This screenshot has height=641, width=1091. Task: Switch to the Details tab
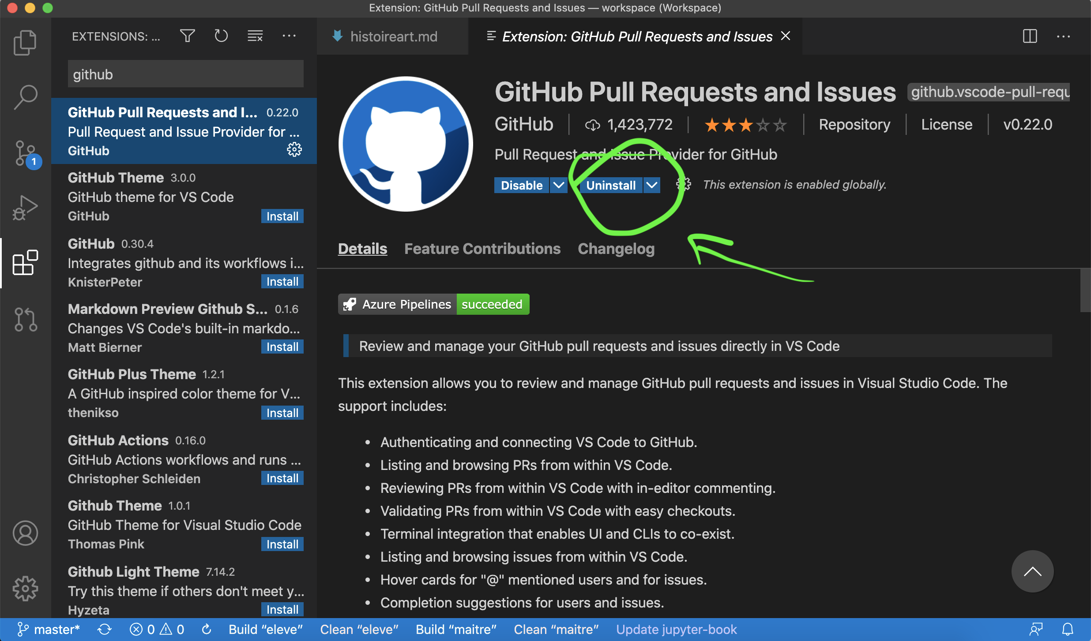tap(362, 249)
